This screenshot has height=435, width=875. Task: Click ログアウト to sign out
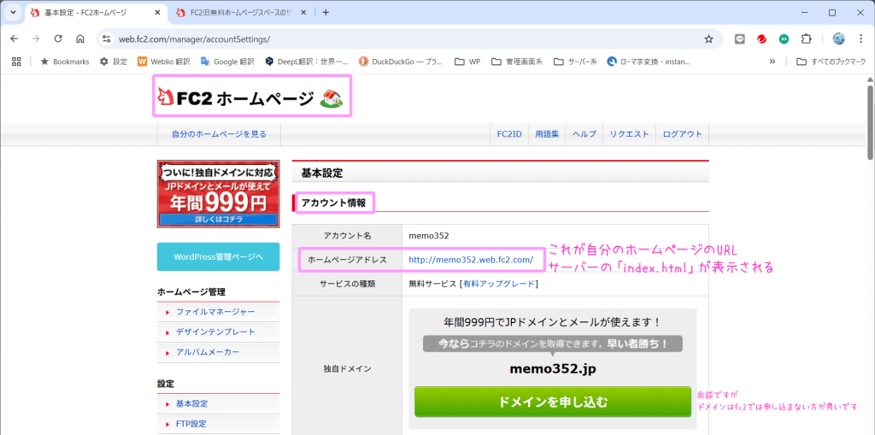click(682, 134)
